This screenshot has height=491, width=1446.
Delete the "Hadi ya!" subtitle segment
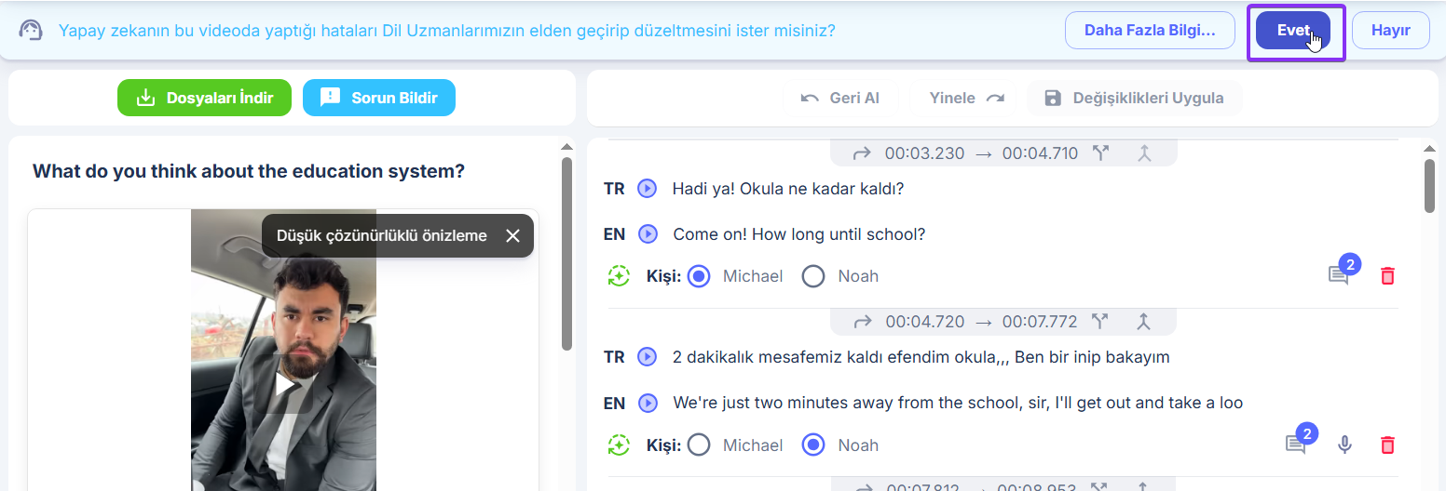click(1387, 276)
